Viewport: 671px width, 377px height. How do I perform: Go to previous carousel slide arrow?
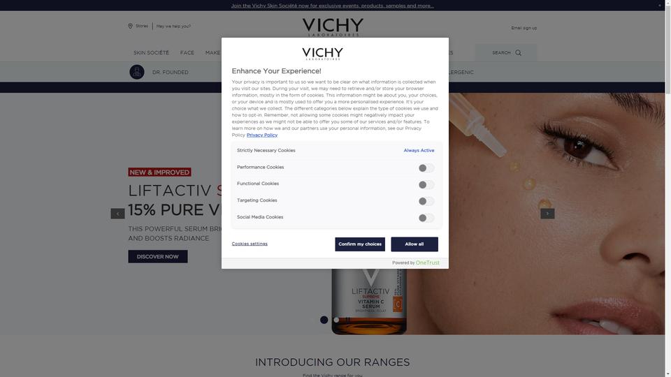point(117,214)
